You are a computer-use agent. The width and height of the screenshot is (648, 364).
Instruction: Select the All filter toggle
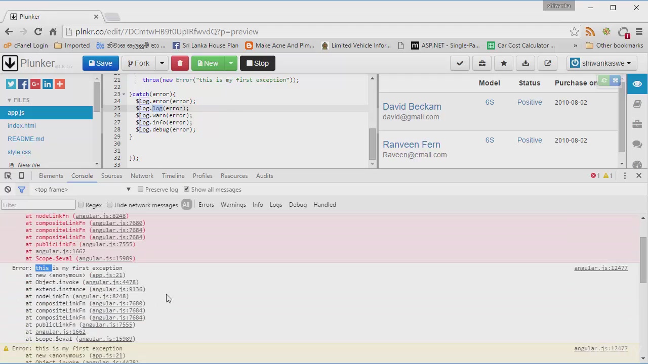[186, 205]
